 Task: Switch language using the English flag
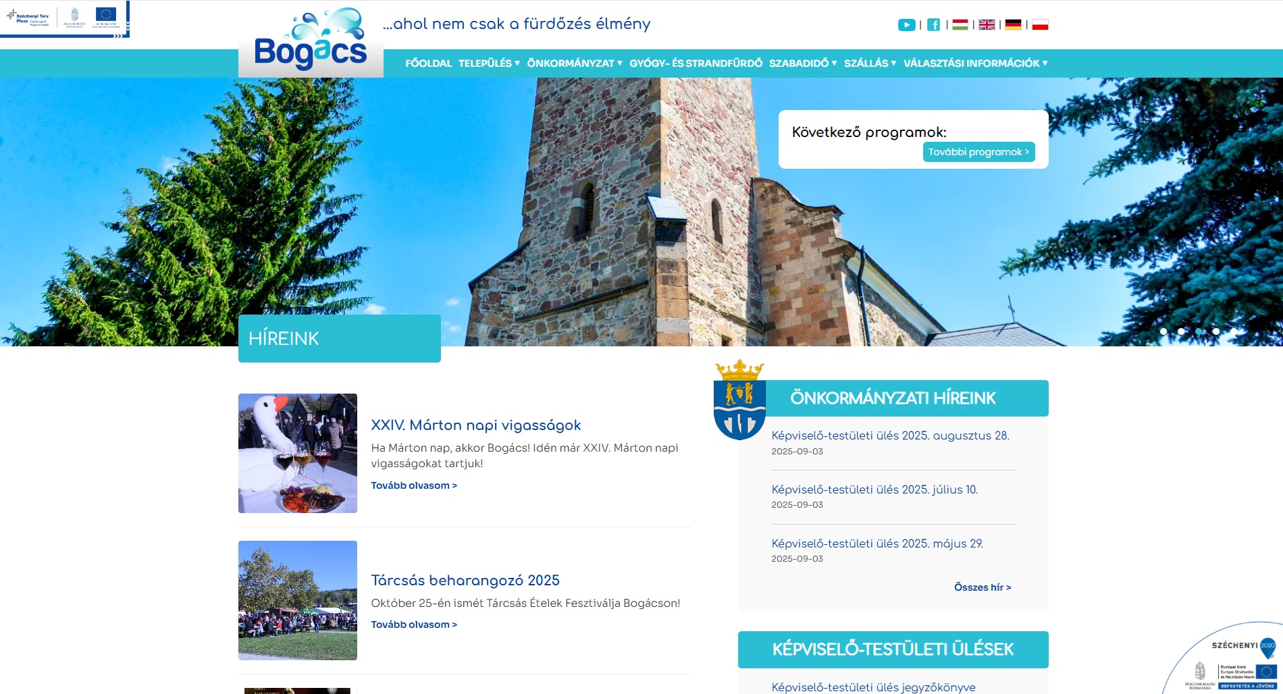pyautogui.click(x=987, y=24)
